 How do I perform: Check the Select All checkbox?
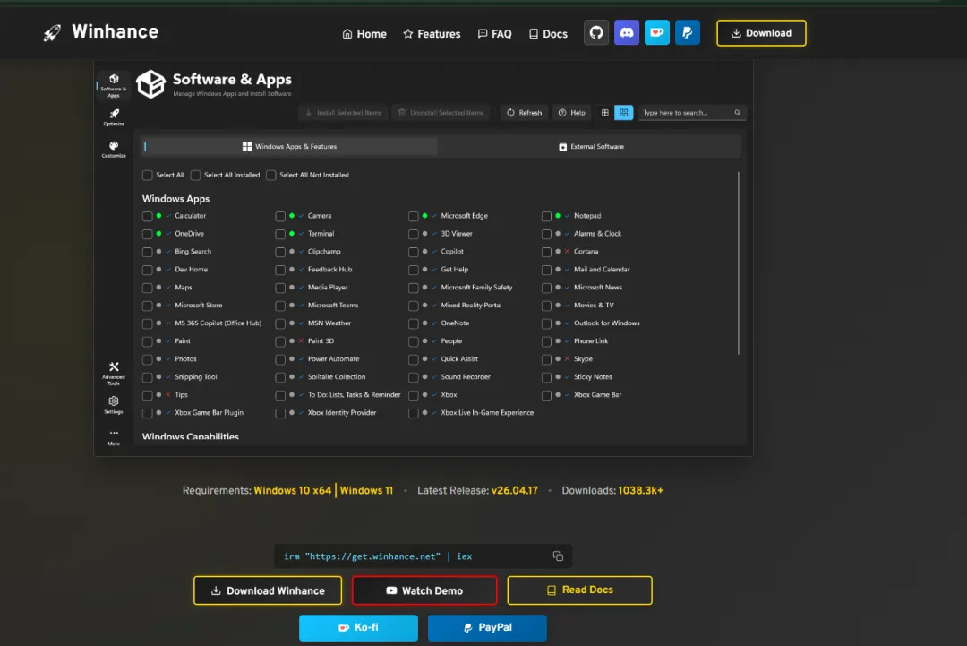click(148, 176)
